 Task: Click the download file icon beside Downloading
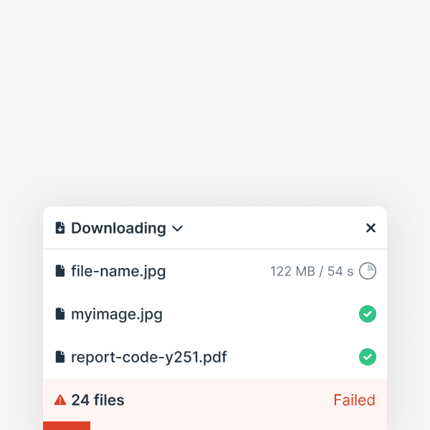coord(60,228)
